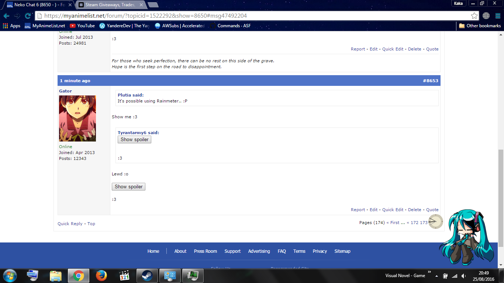This screenshot has height=283, width=504.
Task: Open Steam from the taskbar
Action: click(147, 276)
